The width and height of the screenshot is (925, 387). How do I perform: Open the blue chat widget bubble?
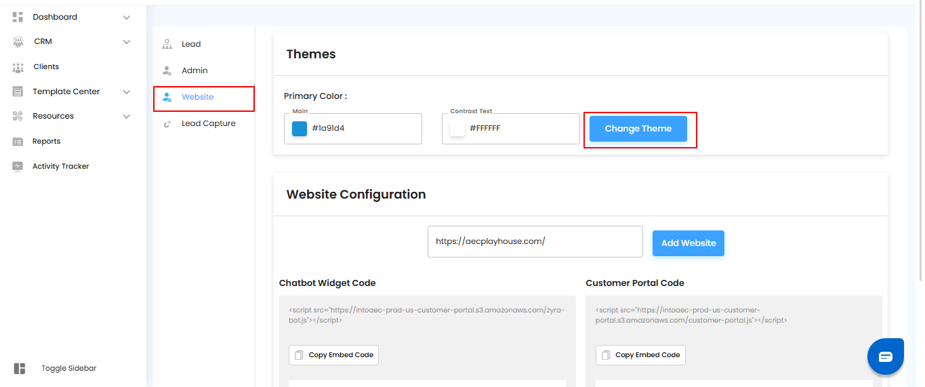[x=885, y=357]
